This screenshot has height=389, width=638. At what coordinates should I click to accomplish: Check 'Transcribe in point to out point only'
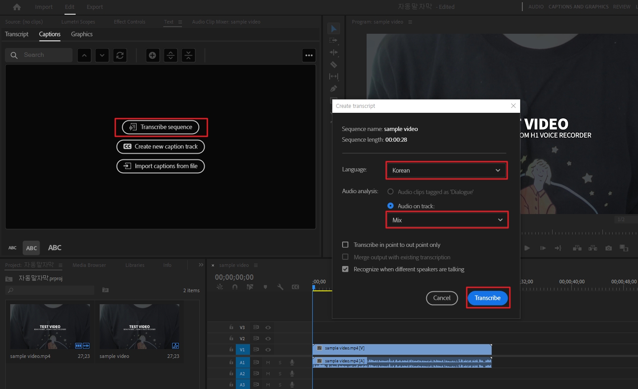tap(345, 245)
